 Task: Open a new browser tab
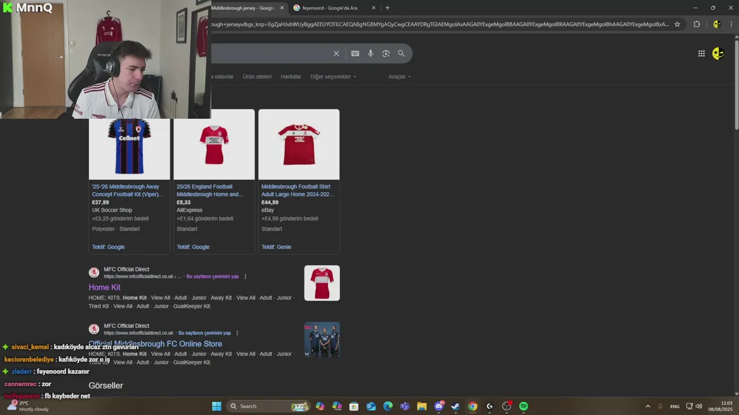click(x=387, y=8)
